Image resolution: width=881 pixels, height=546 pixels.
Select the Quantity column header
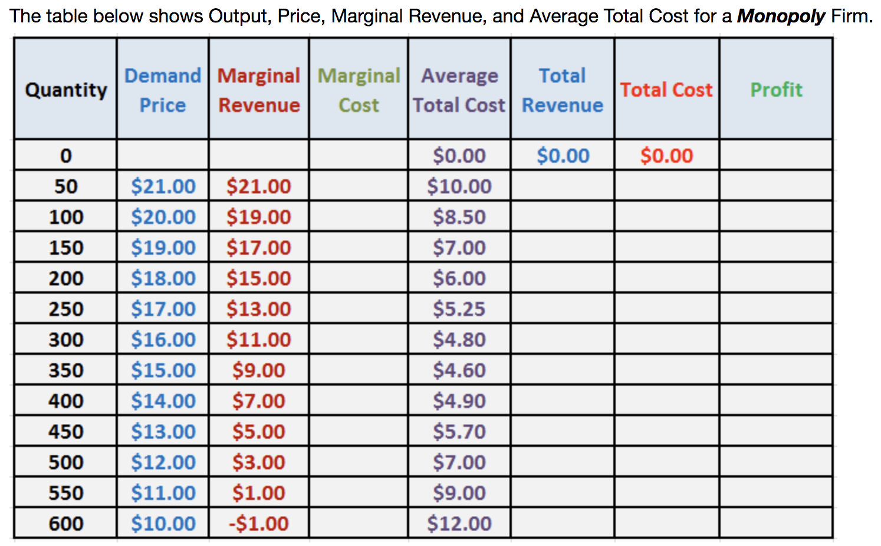[65, 90]
